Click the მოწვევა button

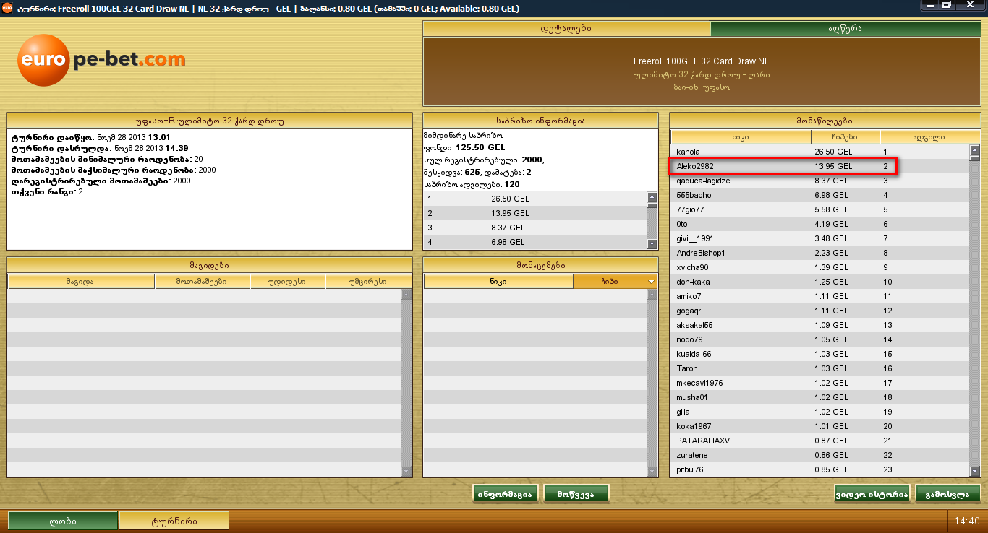pyautogui.click(x=576, y=494)
